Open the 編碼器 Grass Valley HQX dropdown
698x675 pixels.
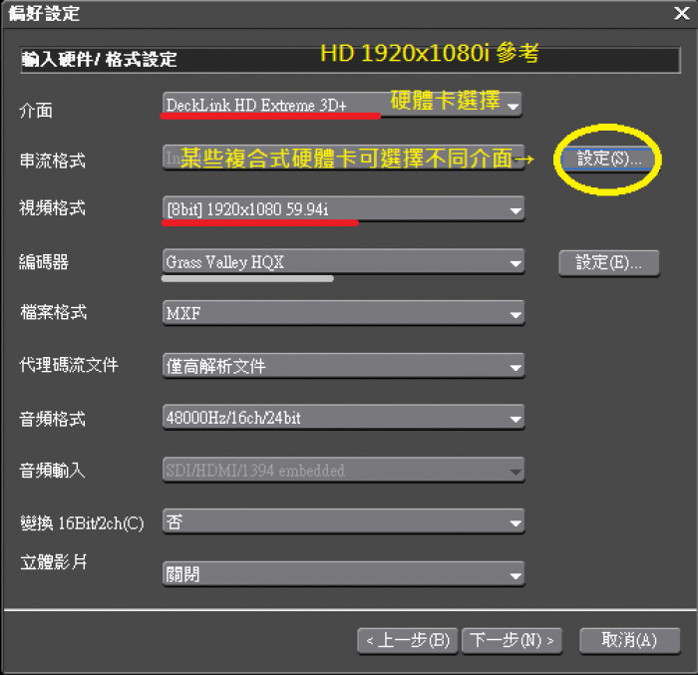tap(343, 261)
